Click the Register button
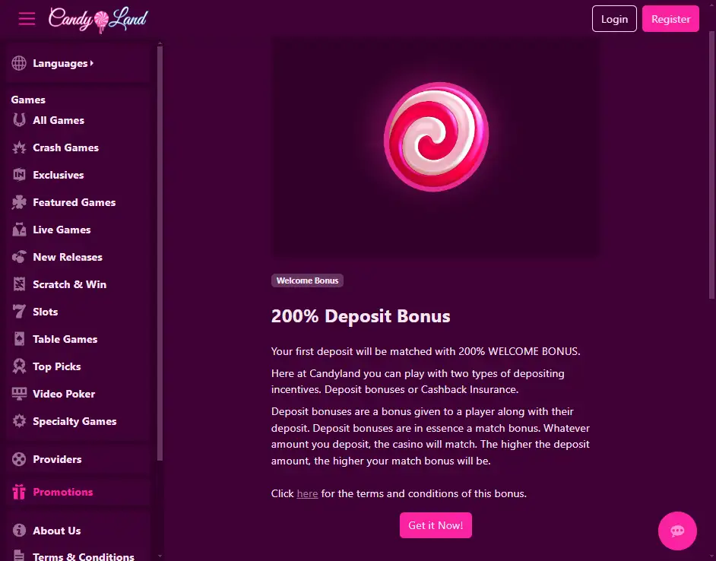This screenshot has width=716, height=561. point(670,19)
